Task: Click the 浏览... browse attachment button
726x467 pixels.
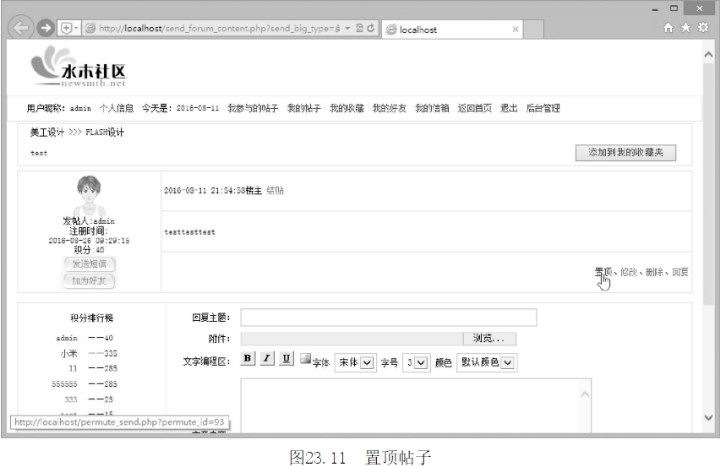Action: click(489, 339)
